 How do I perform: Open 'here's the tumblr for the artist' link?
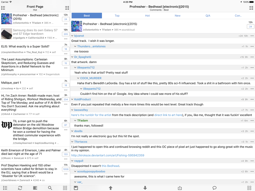point(91,115)
